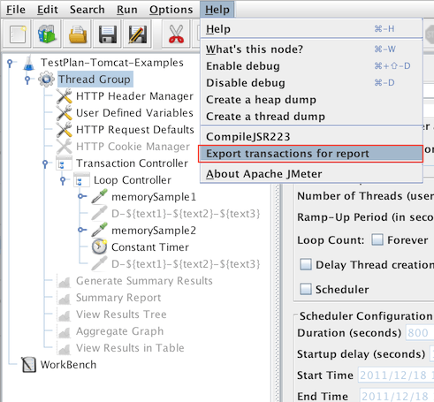Click the Thread Group gear icon

click(x=46, y=80)
